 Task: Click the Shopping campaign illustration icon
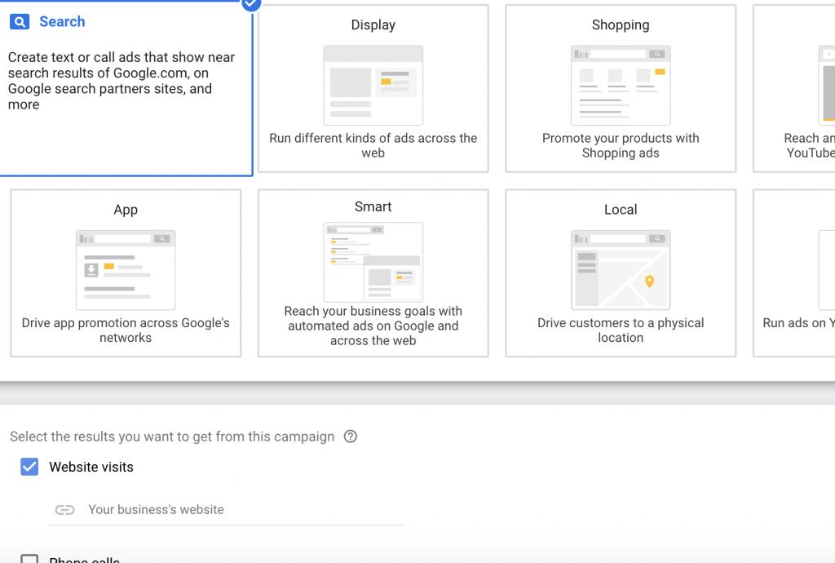tap(620, 84)
